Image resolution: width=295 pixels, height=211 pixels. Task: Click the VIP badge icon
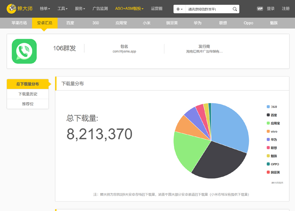coord(260,8)
